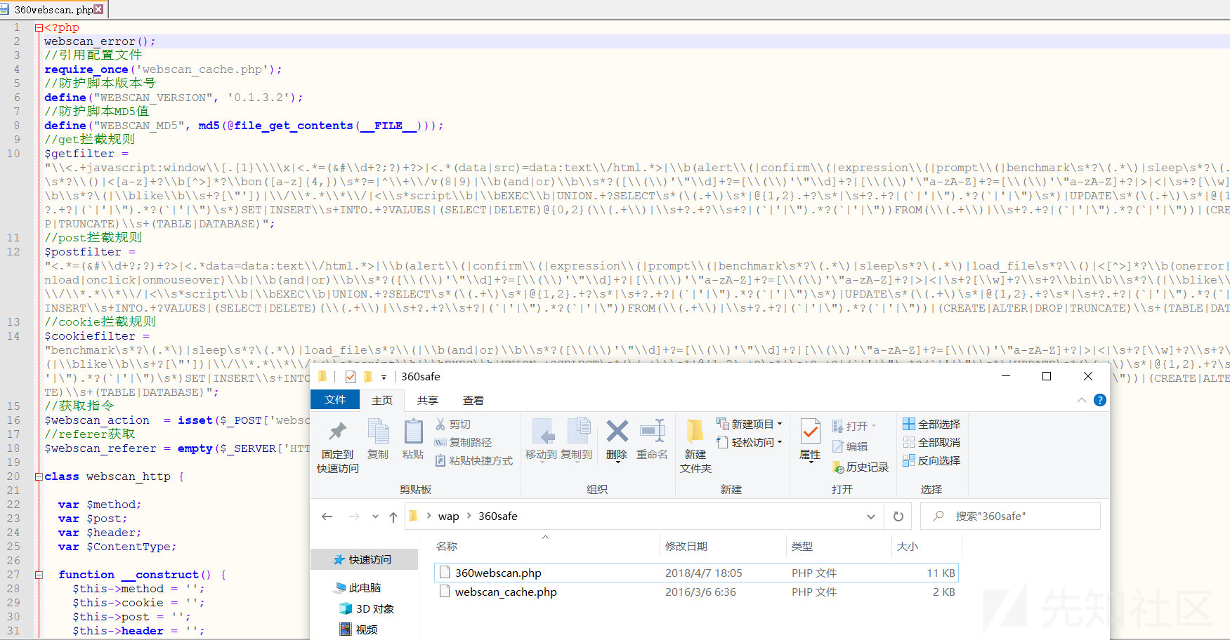Click Copy path (复制路径) in ribbon
The height and width of the screenshot is (640, 1230).
point(463,442)
